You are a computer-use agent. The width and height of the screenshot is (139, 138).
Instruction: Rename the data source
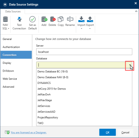tap(70, 21)
